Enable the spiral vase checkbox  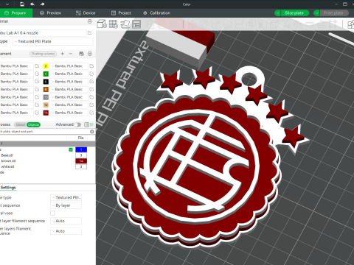click(x=52, y=213)
